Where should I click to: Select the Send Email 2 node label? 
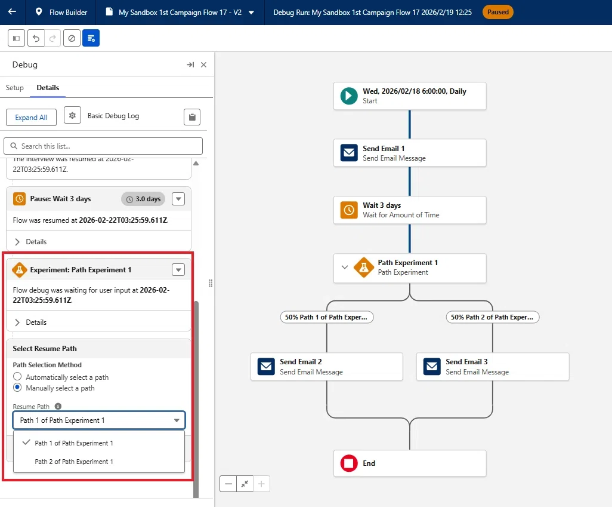click(301, 361)
